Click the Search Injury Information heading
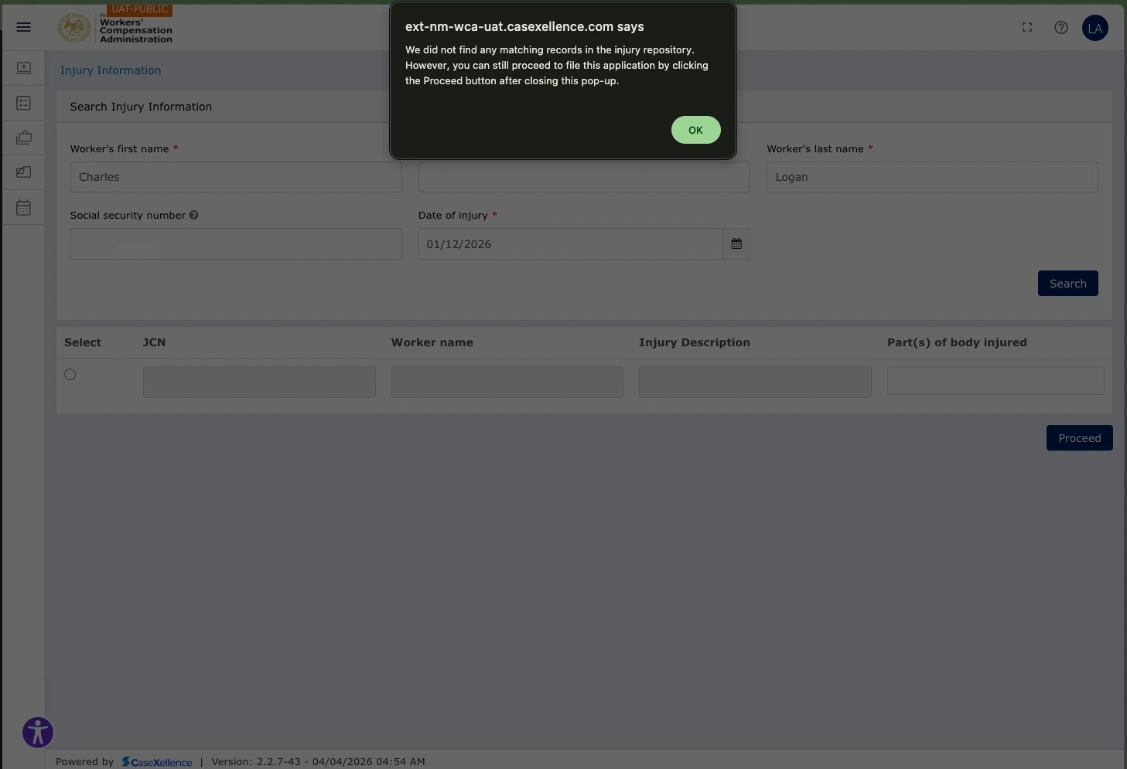The width and height of the screenshot is (1127, 769). [x=141, y=107]
